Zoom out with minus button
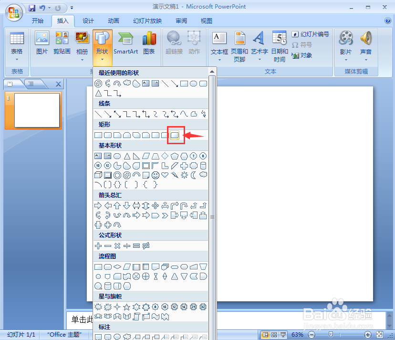 (x=312, y=335)
